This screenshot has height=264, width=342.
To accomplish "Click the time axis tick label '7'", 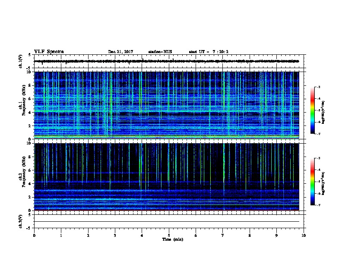I will coord(223,236).
